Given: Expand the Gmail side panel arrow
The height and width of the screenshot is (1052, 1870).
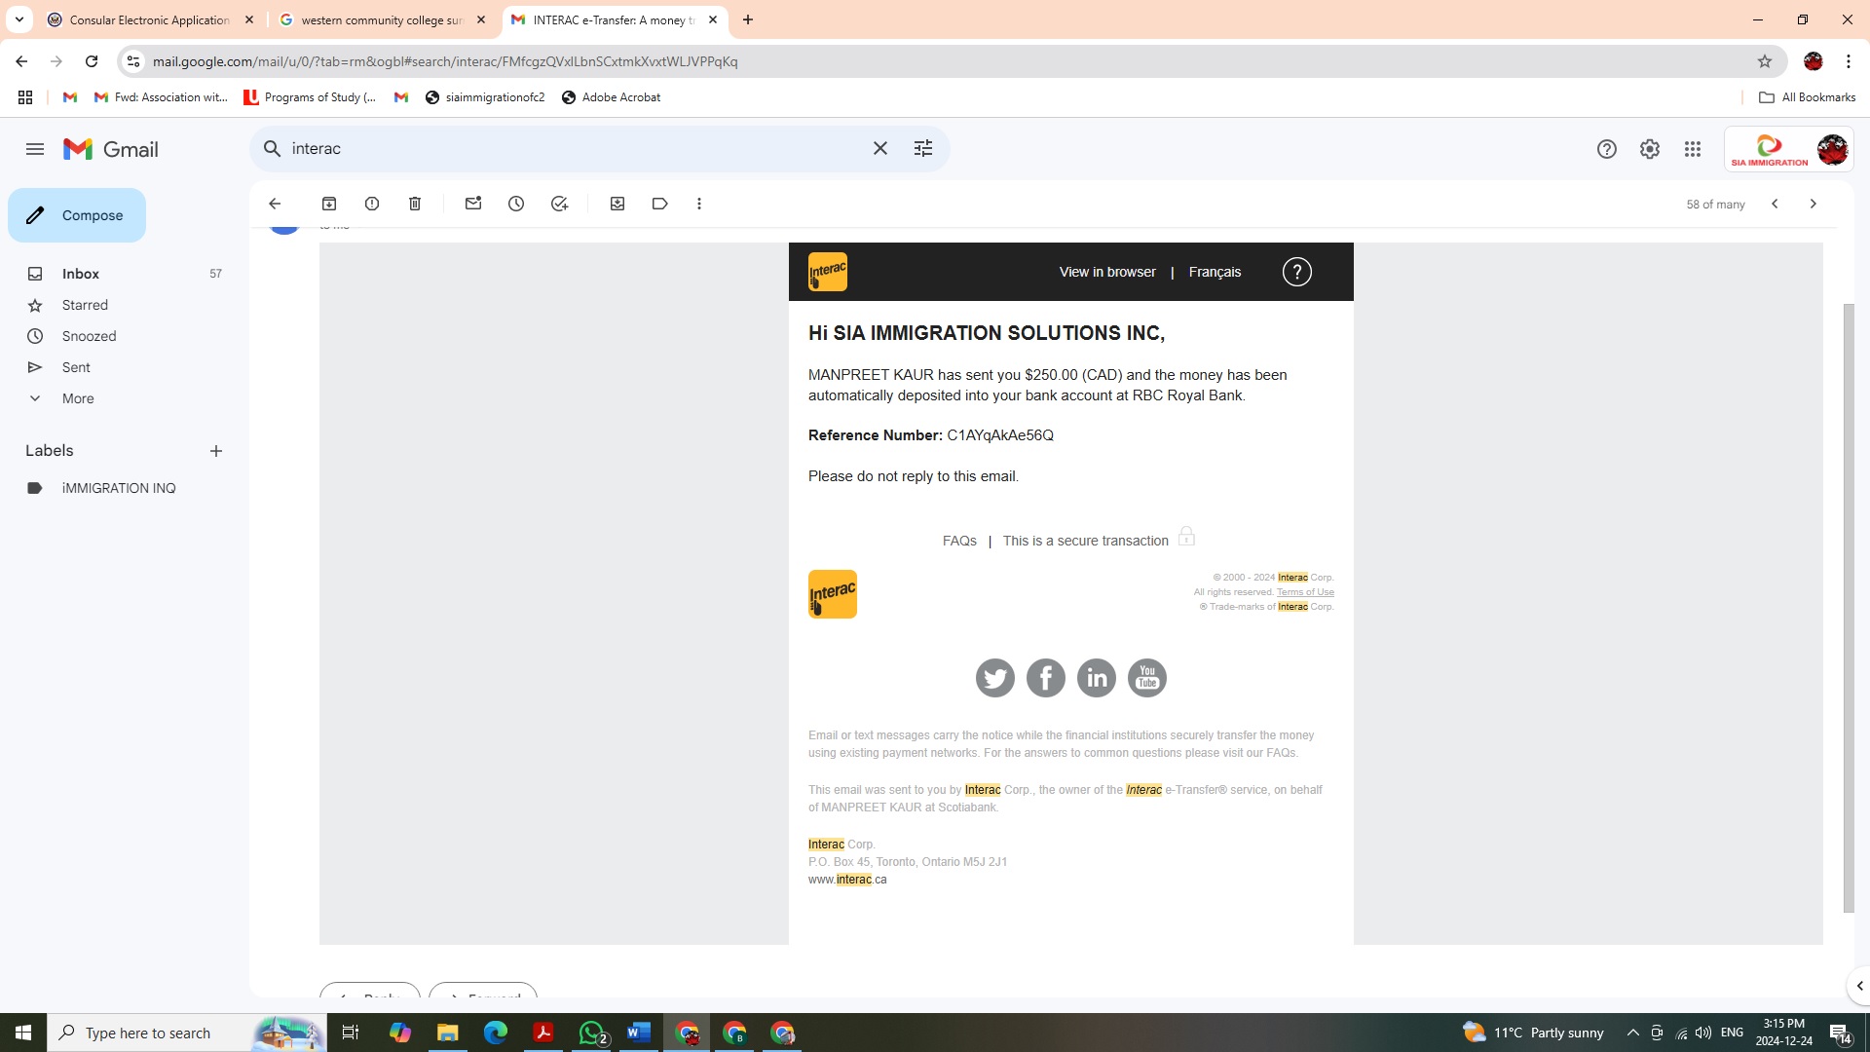Looking at the screenshot, I should 1859,986.
